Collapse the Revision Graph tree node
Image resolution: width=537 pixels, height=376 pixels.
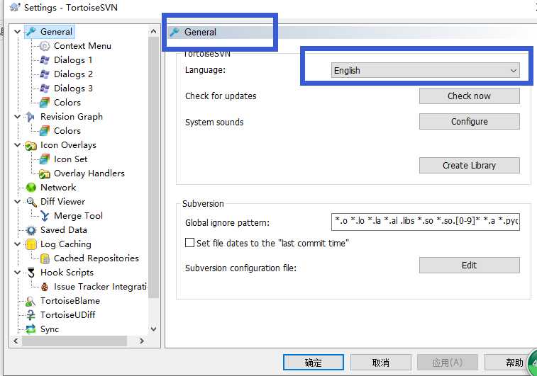17,117
